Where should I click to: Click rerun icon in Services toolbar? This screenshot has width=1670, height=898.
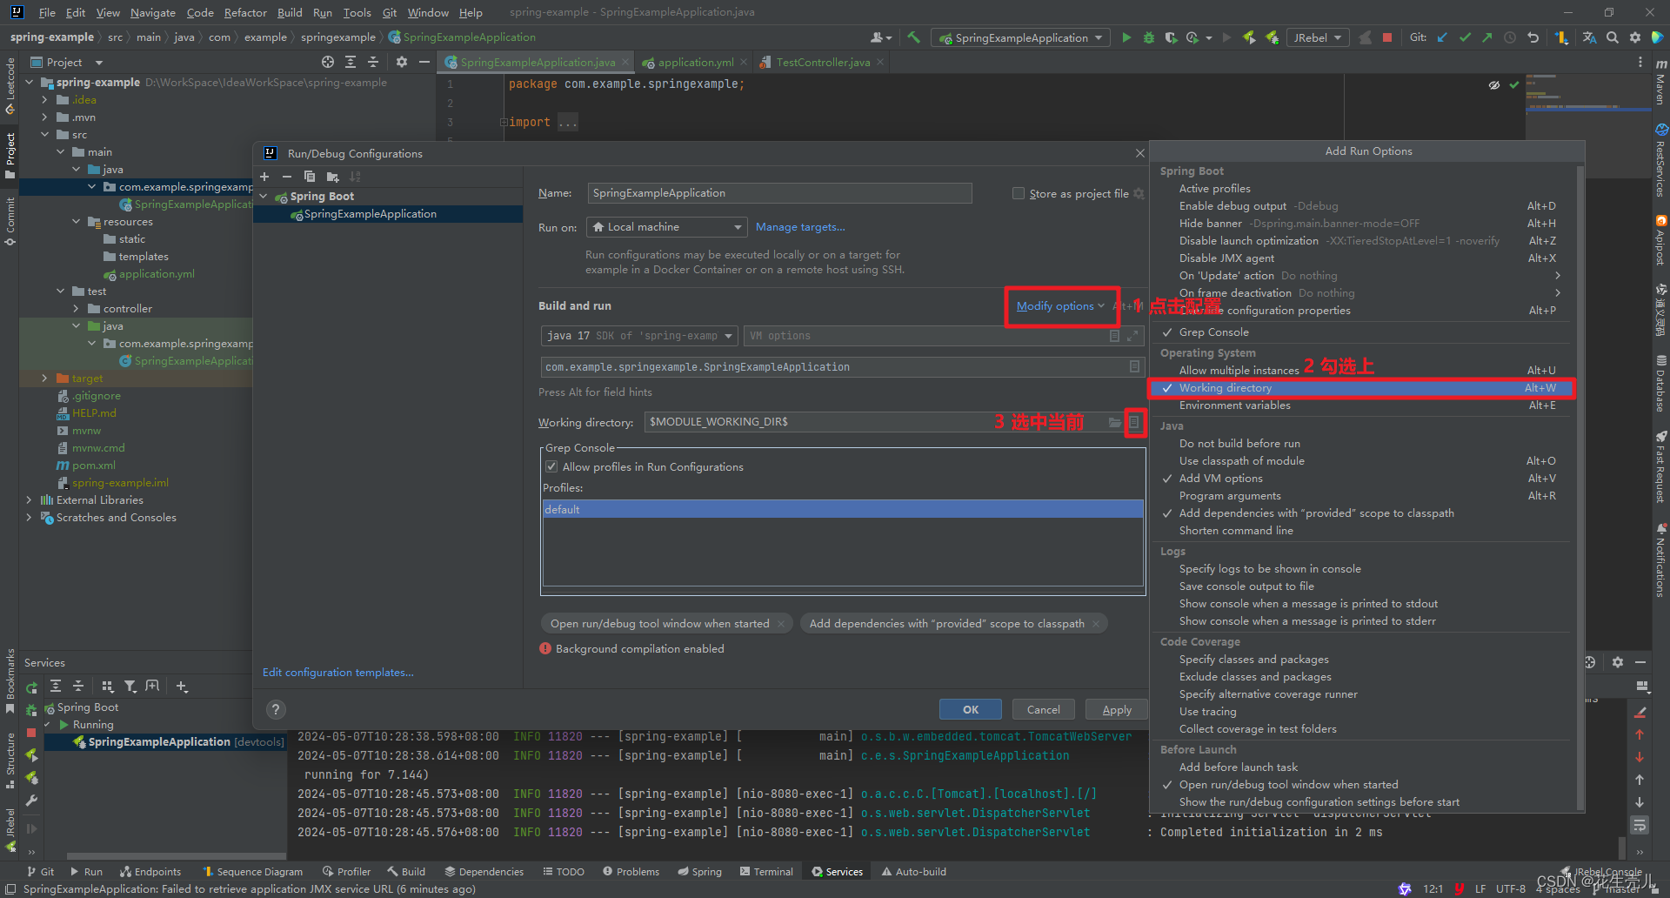coord(32,687)
